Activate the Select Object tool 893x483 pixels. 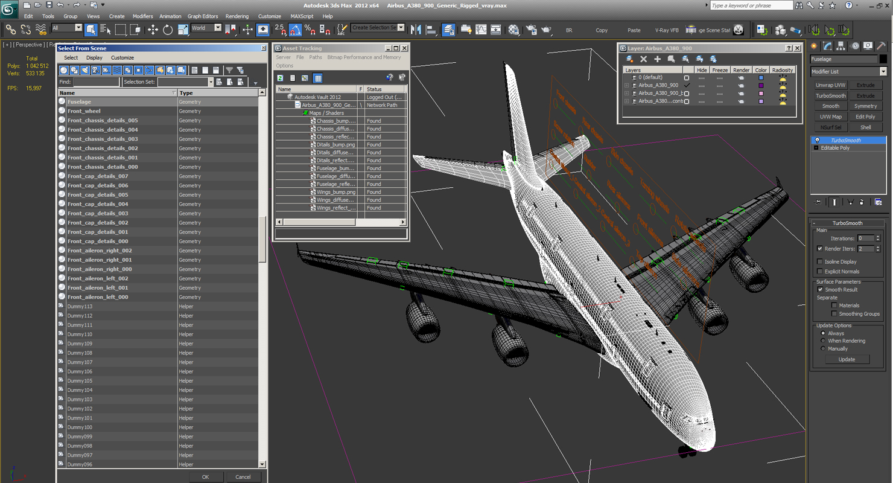(91, 29)
